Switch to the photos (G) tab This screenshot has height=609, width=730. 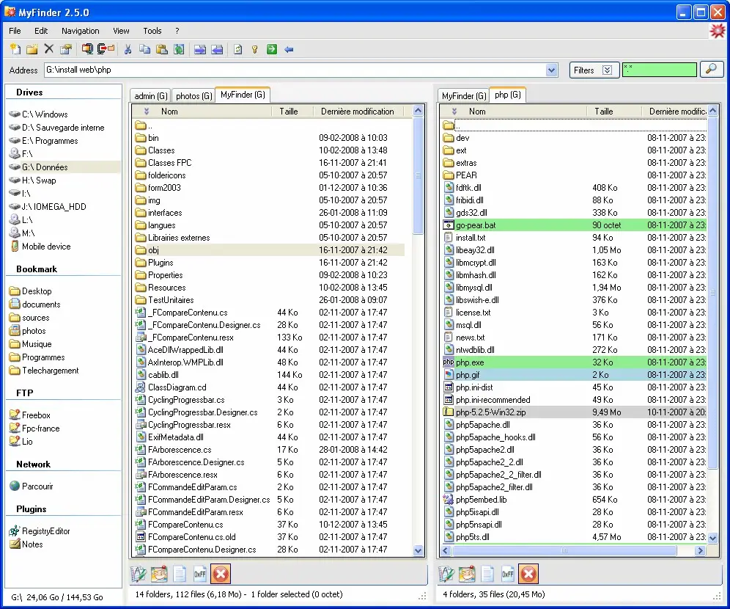pos(194,96)
